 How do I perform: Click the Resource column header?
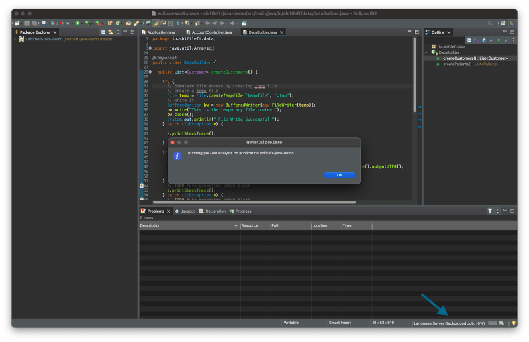[x=256, y=225]
